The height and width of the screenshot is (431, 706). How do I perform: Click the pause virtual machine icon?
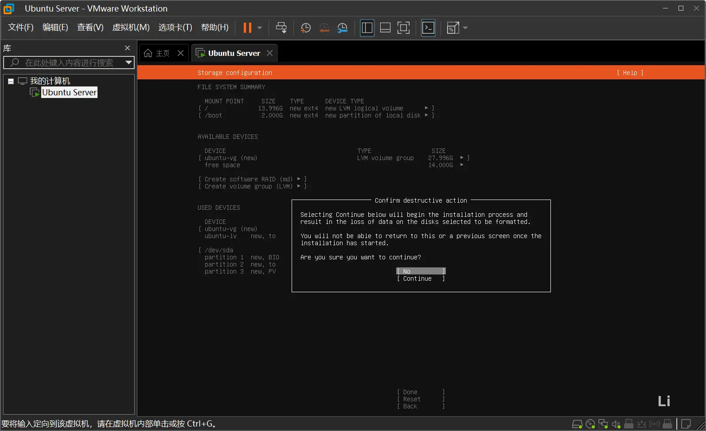[247, 28]
